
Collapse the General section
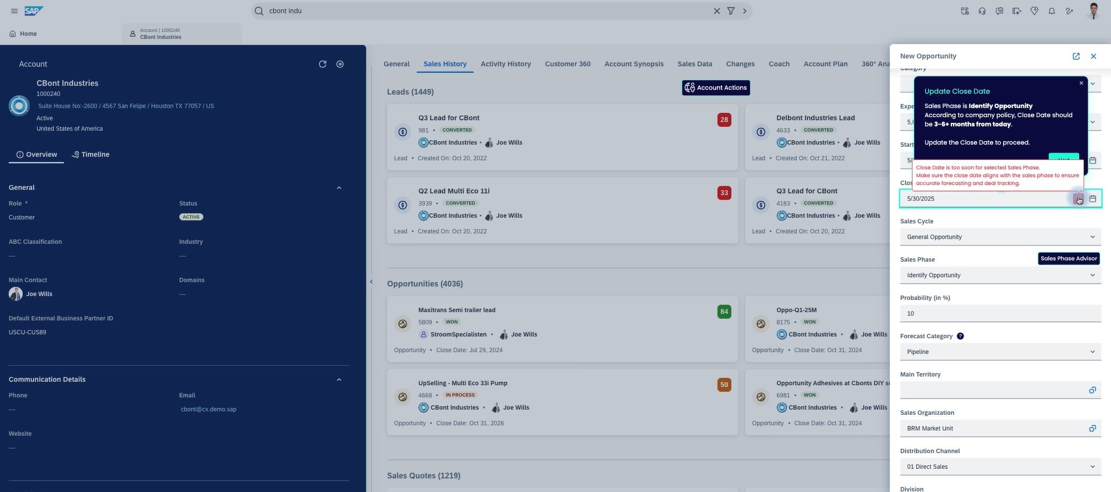339,187
